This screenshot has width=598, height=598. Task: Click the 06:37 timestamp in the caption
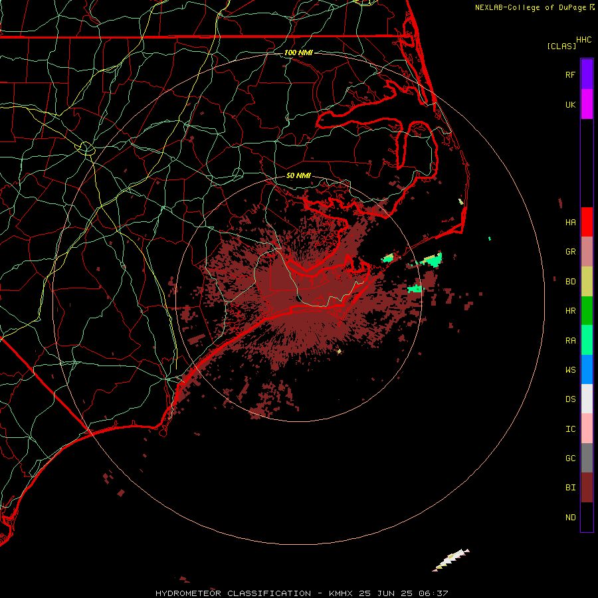tap(433, 593)
